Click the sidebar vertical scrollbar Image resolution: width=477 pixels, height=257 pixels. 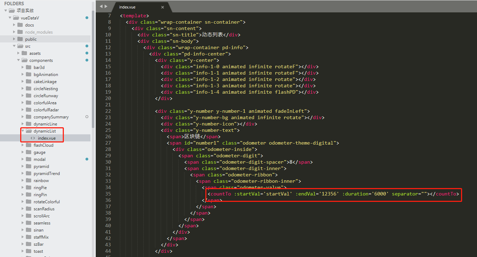click(93, 69)
